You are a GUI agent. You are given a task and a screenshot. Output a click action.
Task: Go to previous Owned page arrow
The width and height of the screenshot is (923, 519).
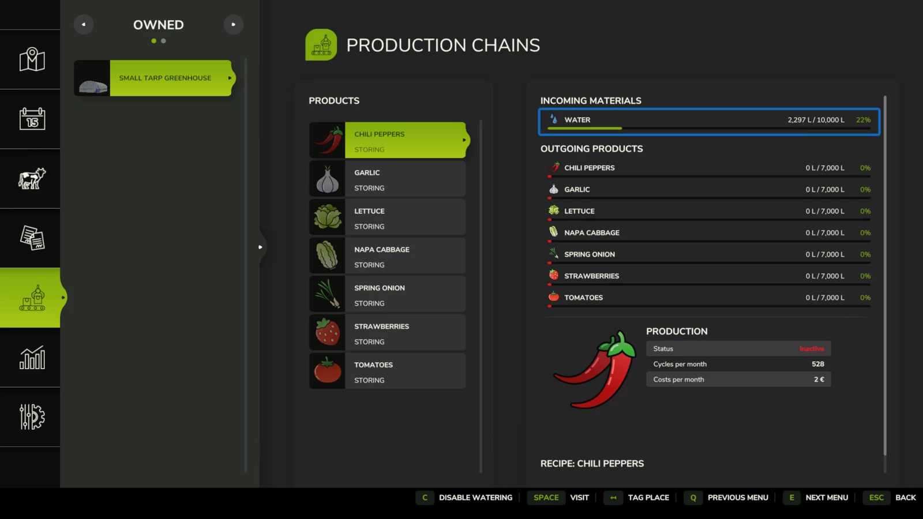[x=84, y=25]
